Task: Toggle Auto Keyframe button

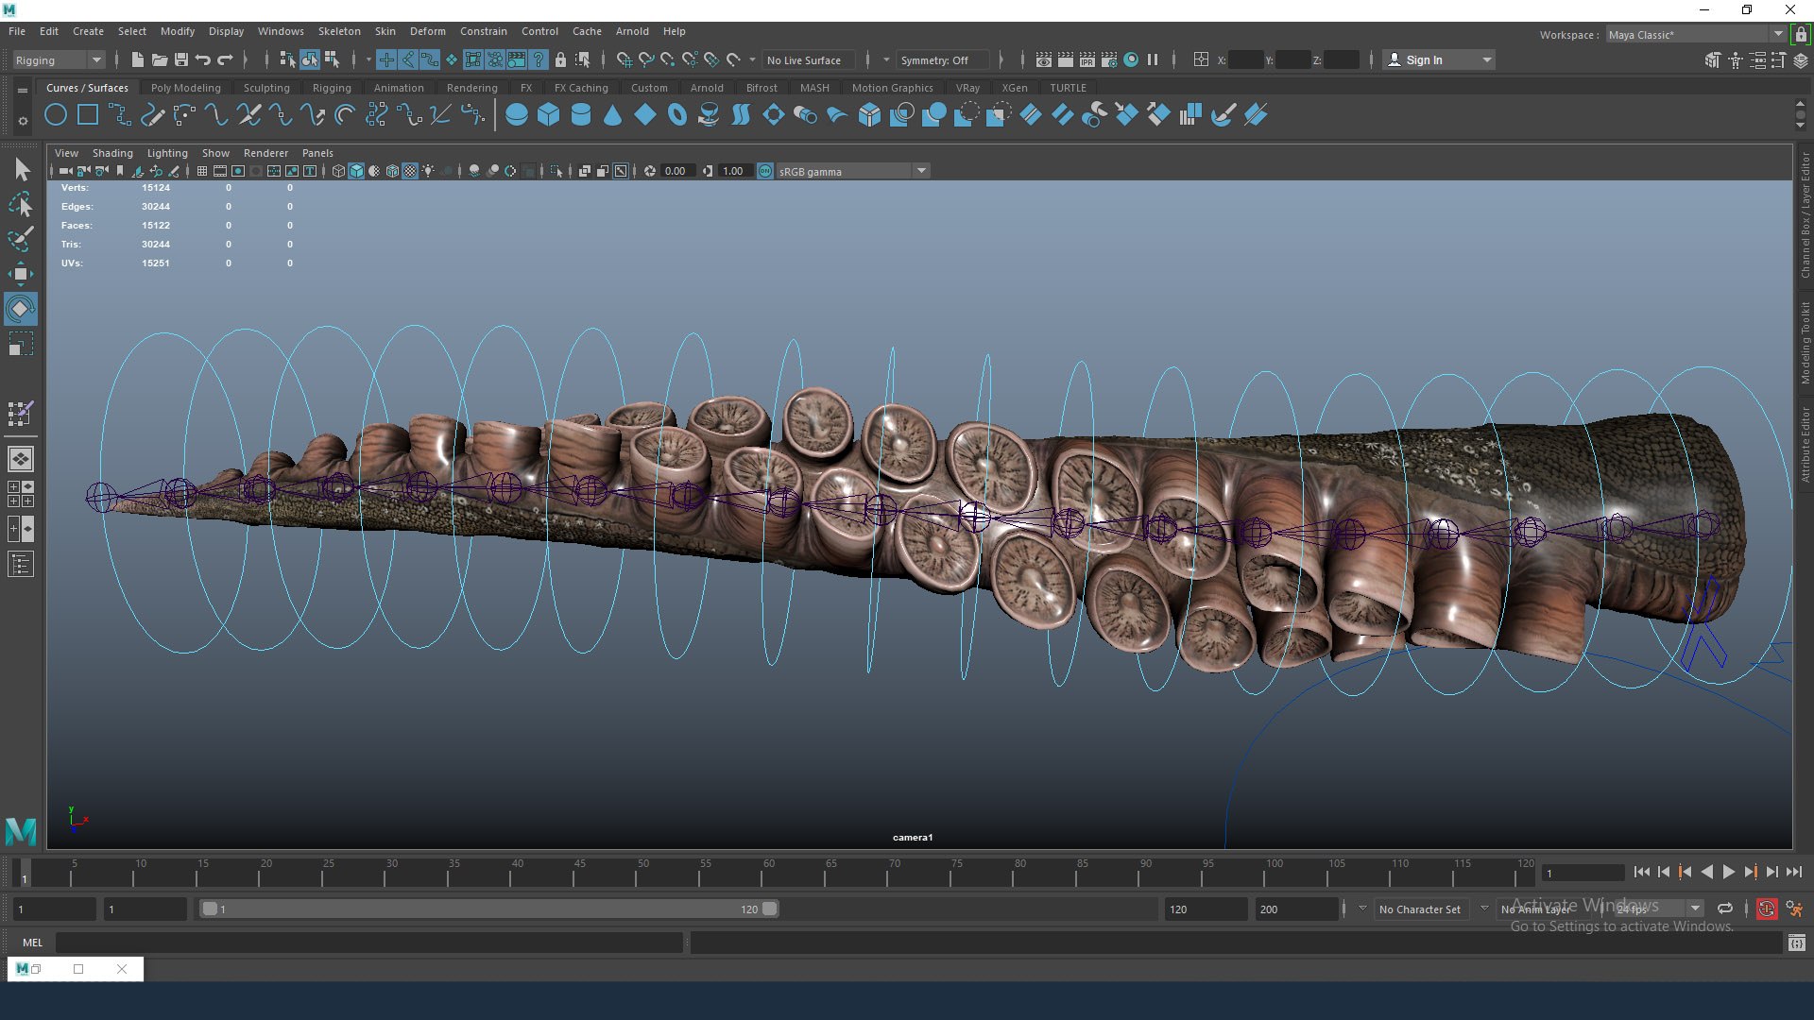Action: (x=1766, y=909)
